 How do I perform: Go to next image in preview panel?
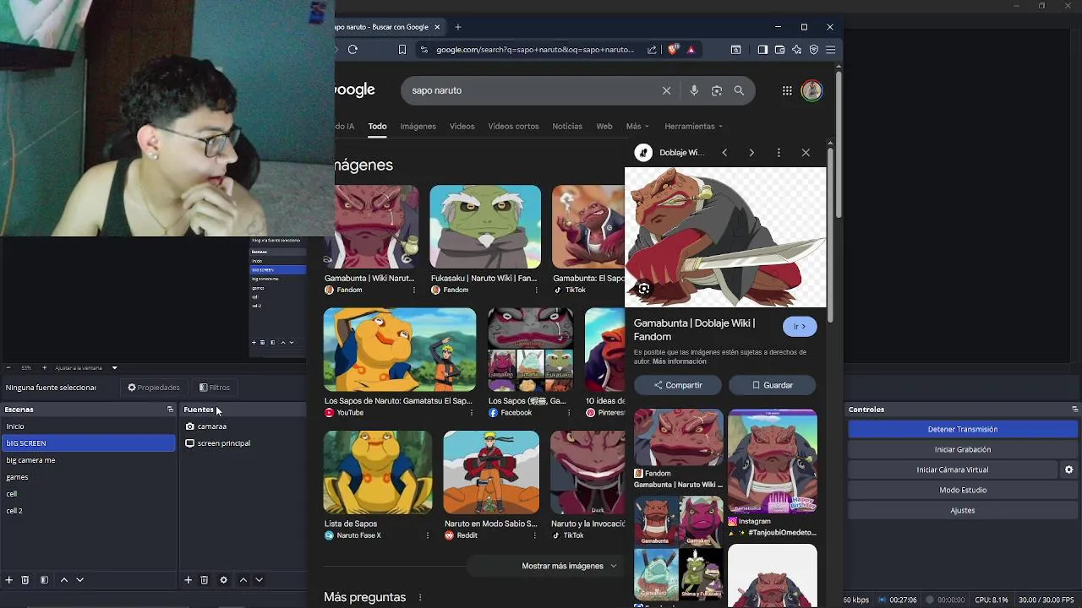click(751, 153)
